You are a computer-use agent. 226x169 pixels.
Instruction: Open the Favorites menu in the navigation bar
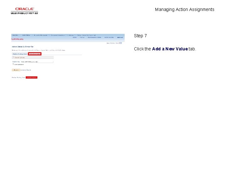pos(15,35)
